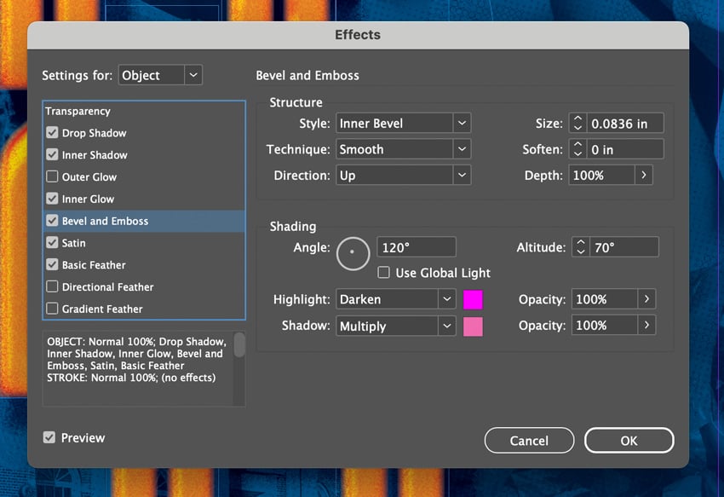
Task: Click the magenta Highlight color swatch
Action: (473, 299)
